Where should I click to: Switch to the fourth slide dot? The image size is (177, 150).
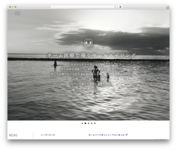[92, 123]
